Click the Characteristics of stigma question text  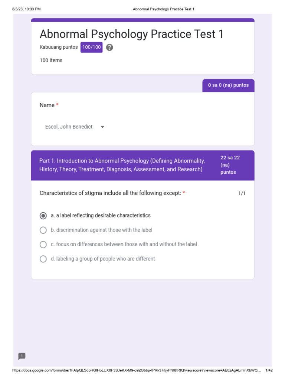click(x=110, y=193)
